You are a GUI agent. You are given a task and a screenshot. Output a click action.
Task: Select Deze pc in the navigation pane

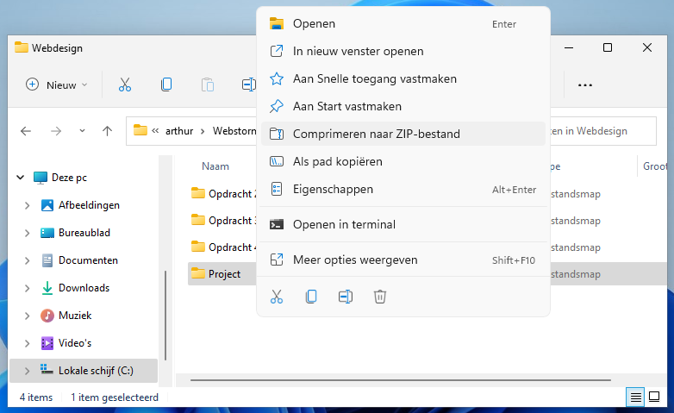[x=69, y=178]
